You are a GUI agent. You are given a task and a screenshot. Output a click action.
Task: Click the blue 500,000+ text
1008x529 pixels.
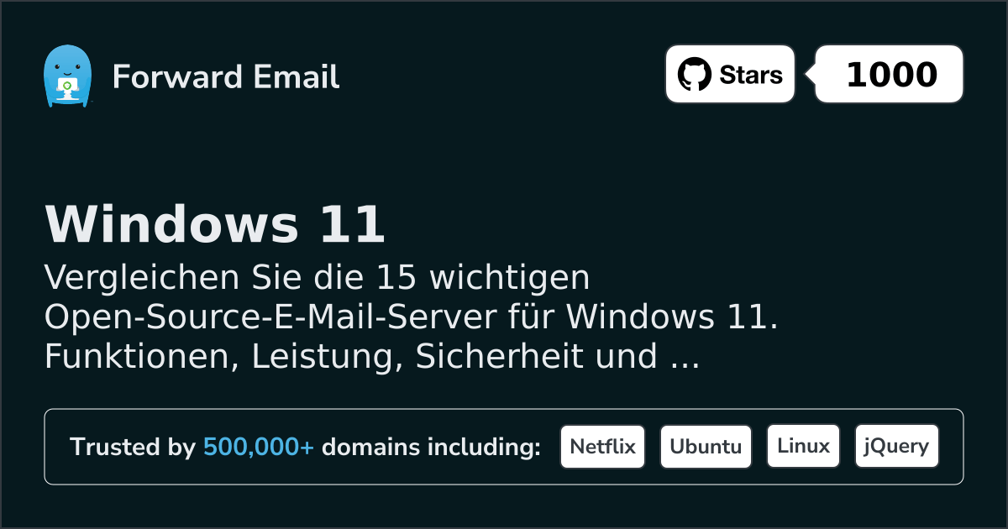click(x=259, y=448)
